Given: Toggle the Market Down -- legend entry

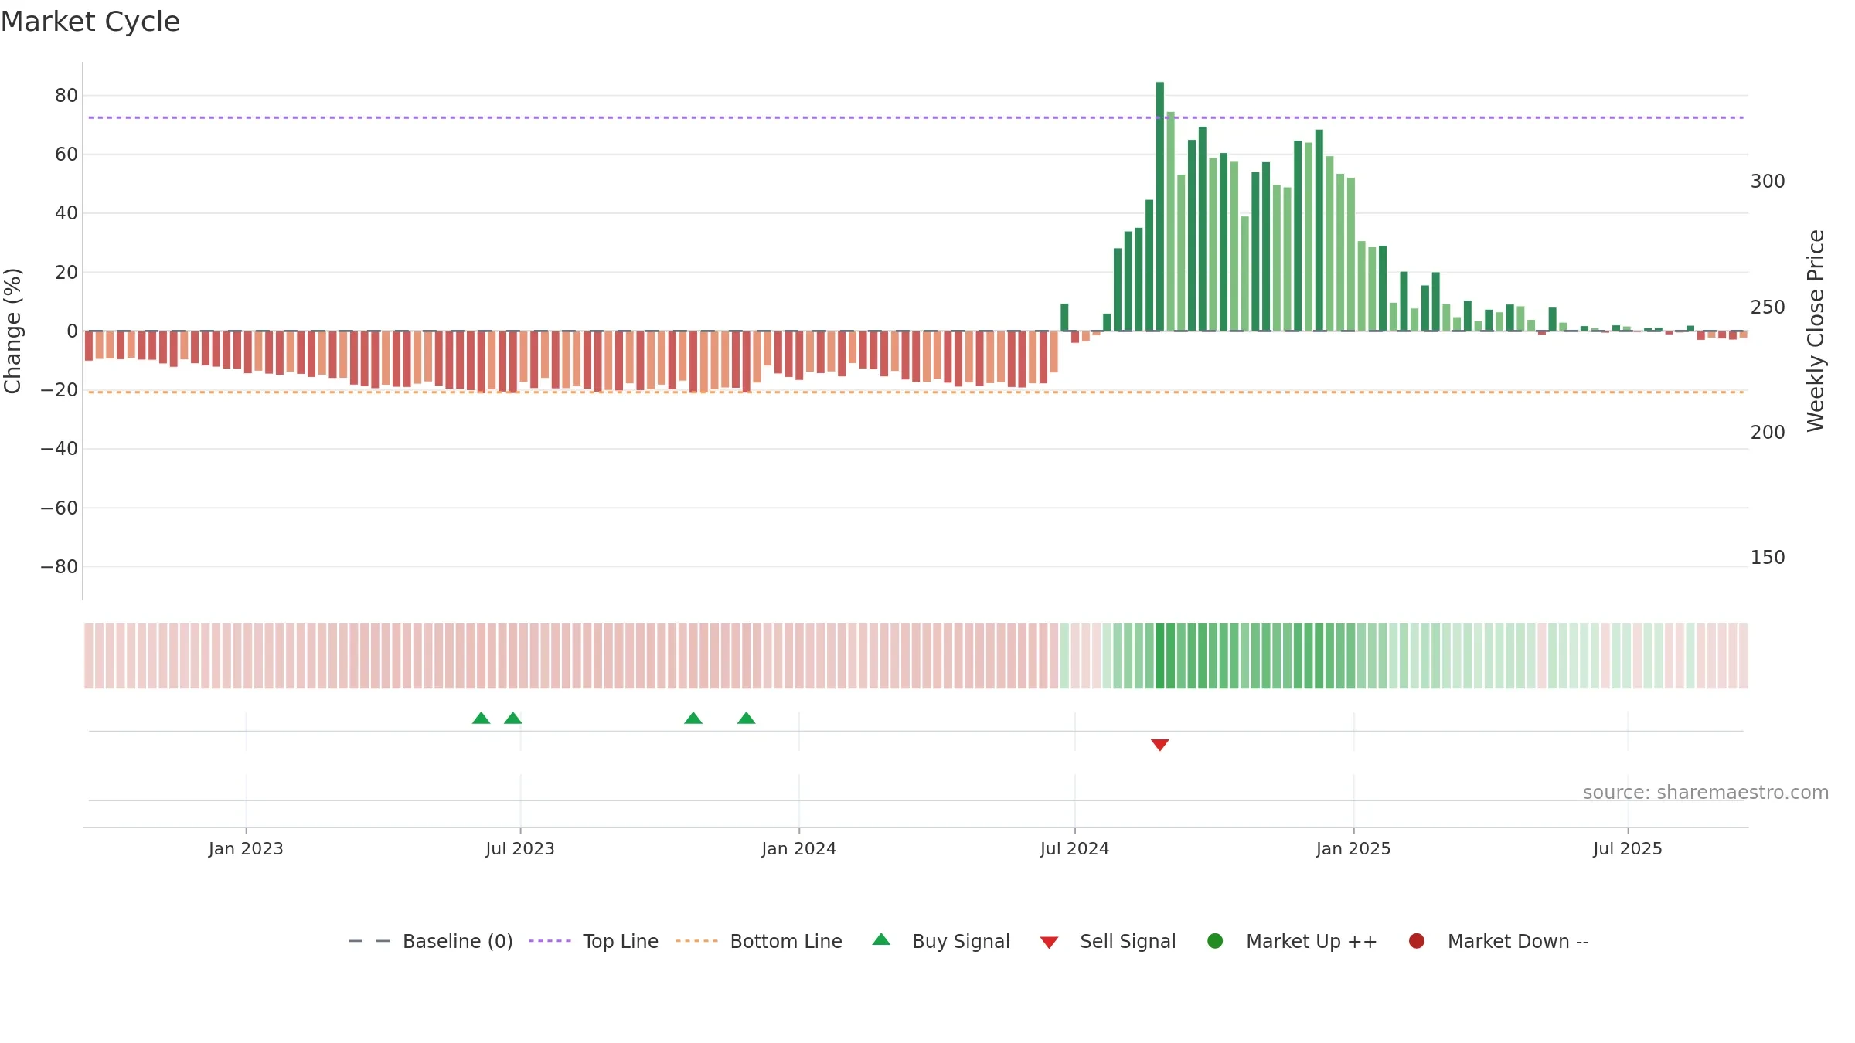Looking at the screenshot, I should point(1499,941).
